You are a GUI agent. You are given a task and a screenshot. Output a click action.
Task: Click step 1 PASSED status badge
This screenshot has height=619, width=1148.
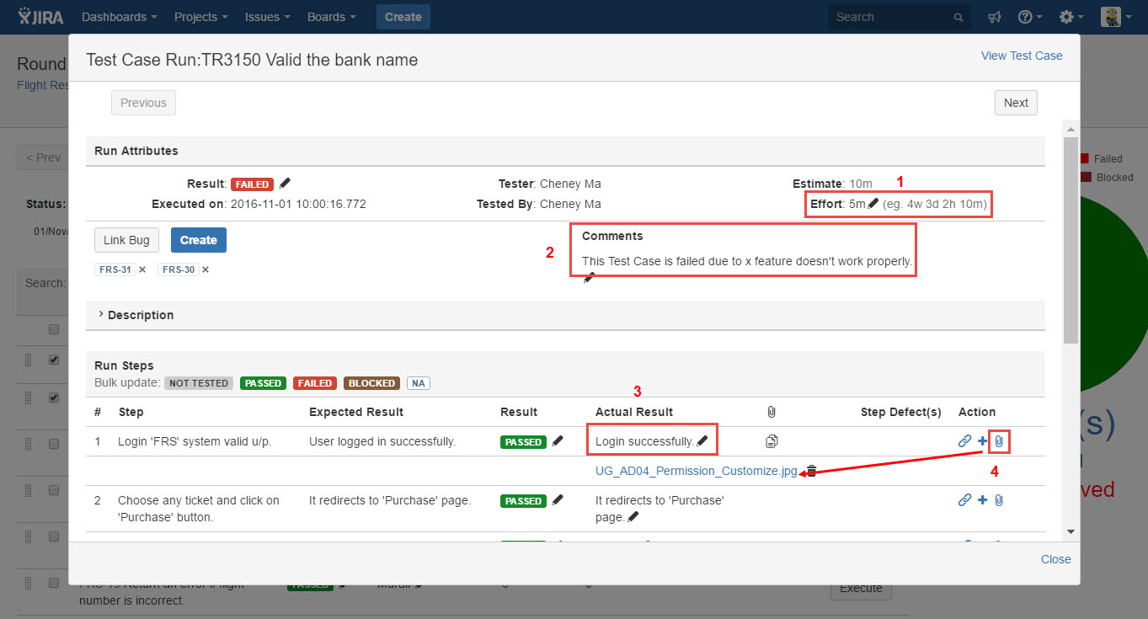point(523,441)
